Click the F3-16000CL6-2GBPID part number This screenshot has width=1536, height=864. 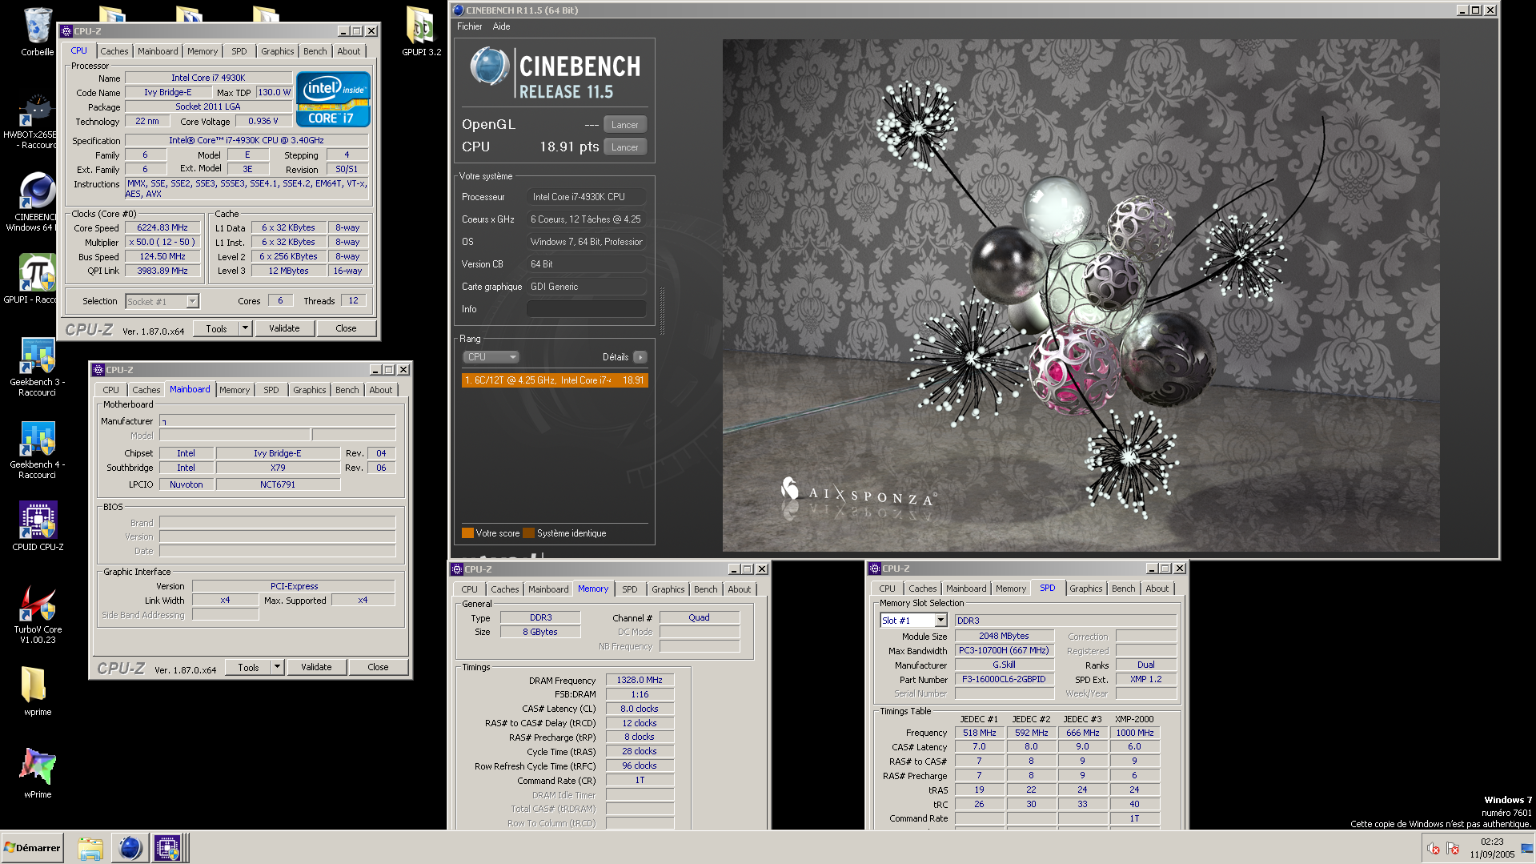click(x=1004, y=680)
